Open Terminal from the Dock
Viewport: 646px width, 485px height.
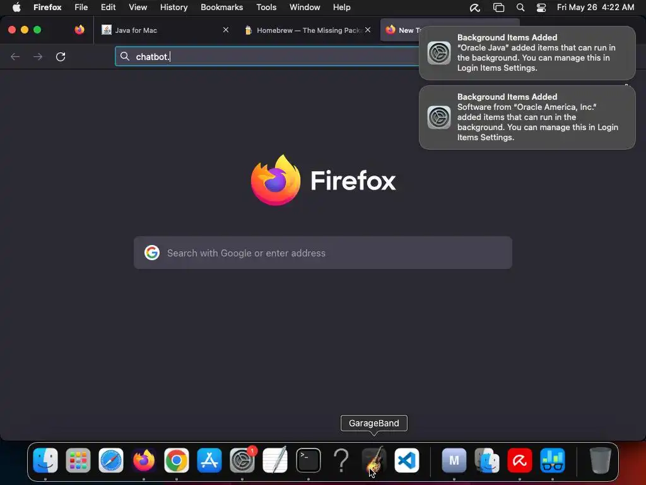click(x=308, y=460)
